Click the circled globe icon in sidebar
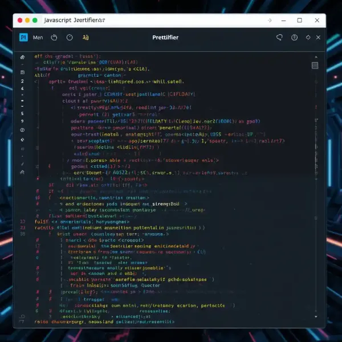Viewport: 342px width, 342px height. 22,130
